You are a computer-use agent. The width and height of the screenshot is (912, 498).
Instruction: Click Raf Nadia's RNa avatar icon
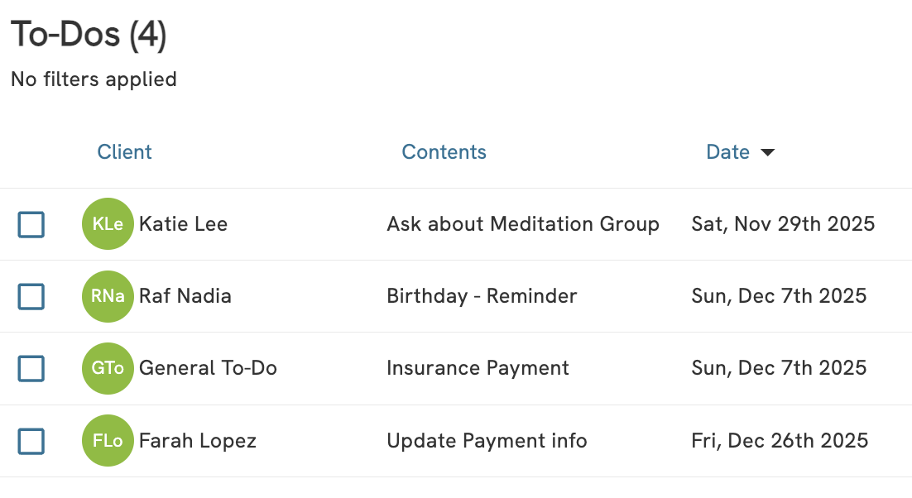click(x=108, y=296)
